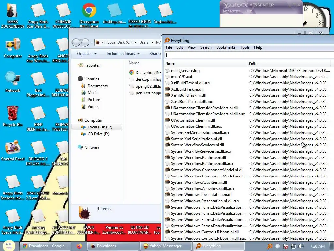
Task: Click the Decryption INFO file Chrome icon in Explorer
Action: pos(132,72)
